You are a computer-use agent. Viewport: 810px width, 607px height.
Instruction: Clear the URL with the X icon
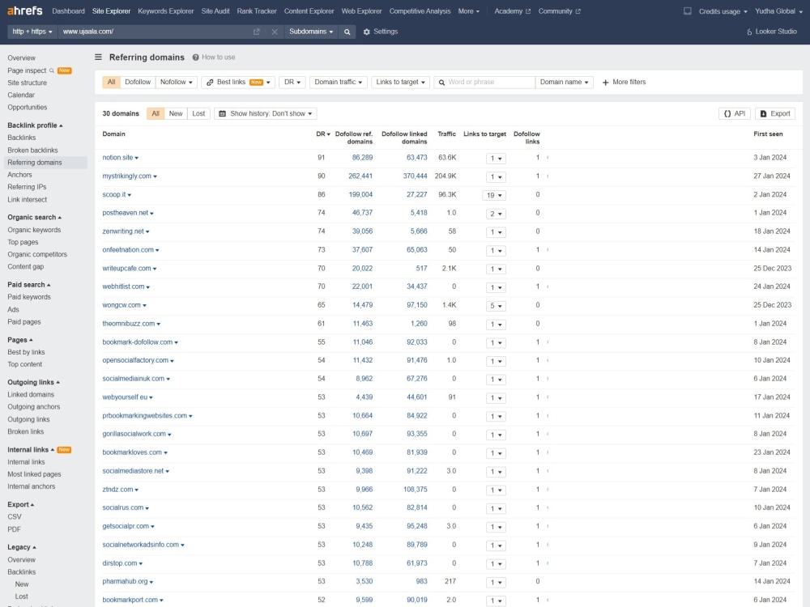[275, 32]
